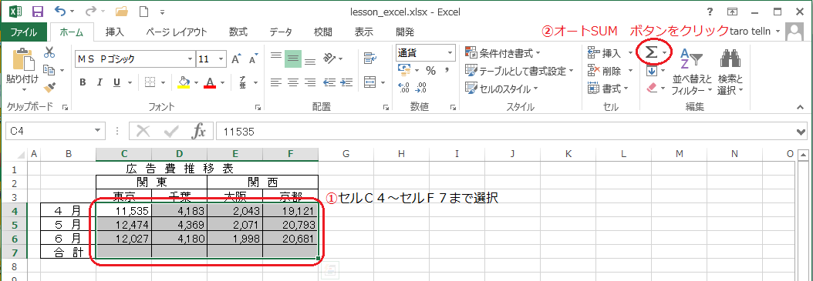Increase decimal places
Image resolution: width=813 pixels, height=281 pixels.
tap(404, 88)
